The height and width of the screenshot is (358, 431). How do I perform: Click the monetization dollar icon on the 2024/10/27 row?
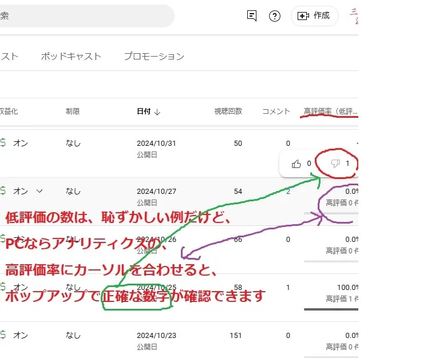tap(3, 190)
